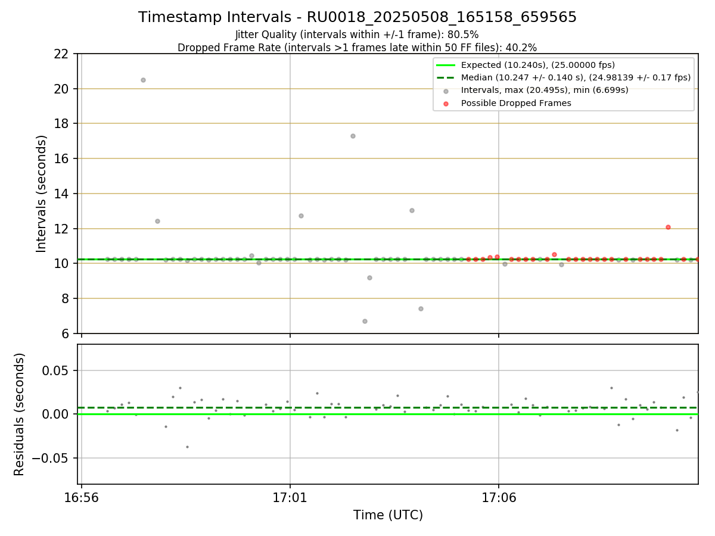This screenshot has height=536, width=715.
Task: Click the 'Residuals (seconds)' y-axis label
Action: coord(20,414)
